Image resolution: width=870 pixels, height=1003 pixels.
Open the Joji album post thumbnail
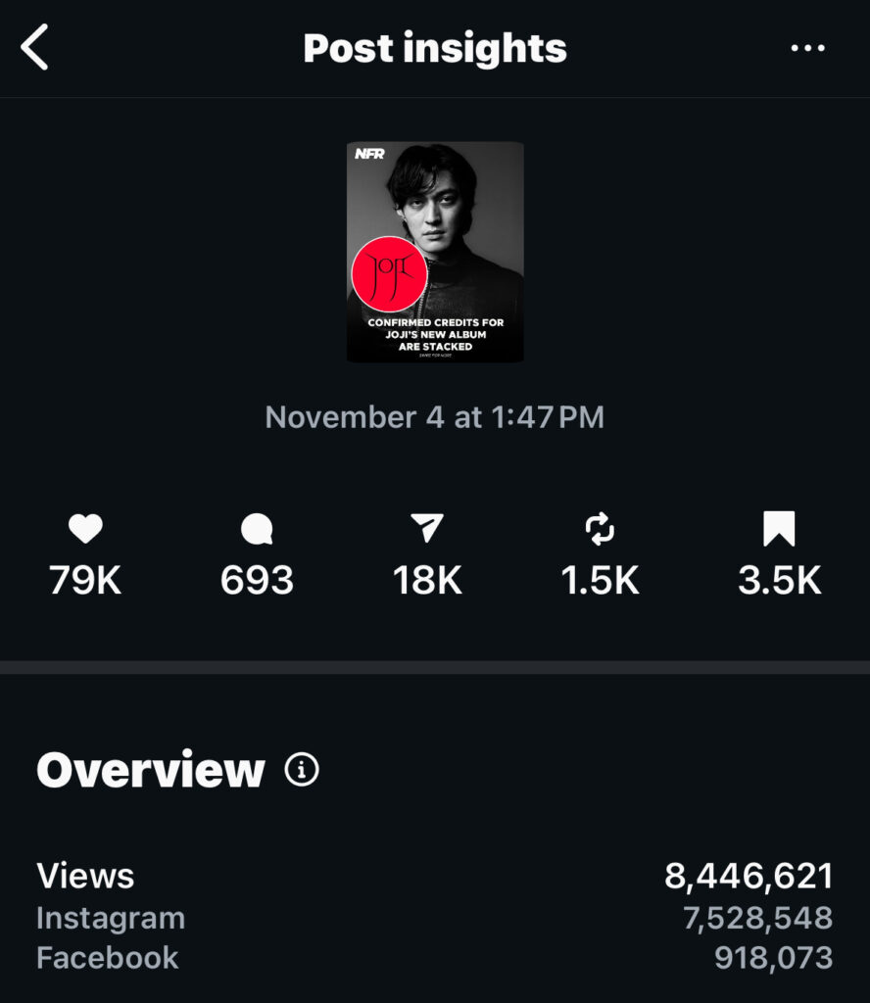[435, 252]
